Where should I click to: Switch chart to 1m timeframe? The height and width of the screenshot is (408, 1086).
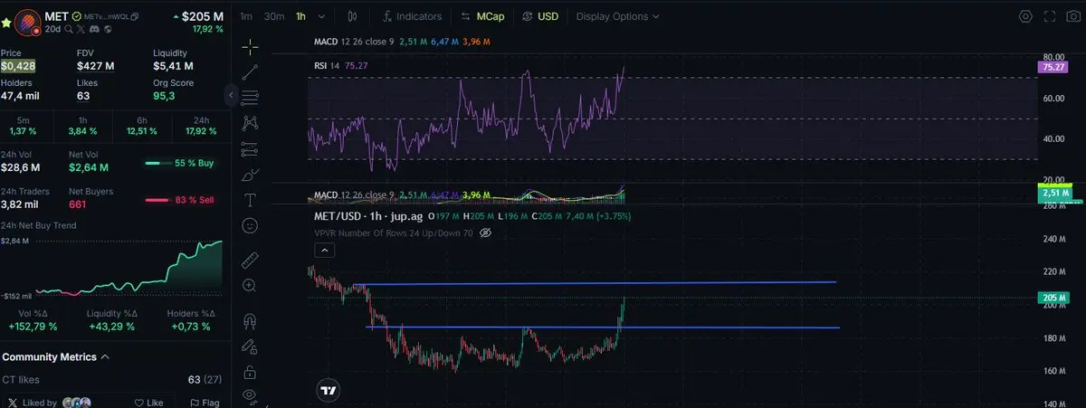pos(246,16)
